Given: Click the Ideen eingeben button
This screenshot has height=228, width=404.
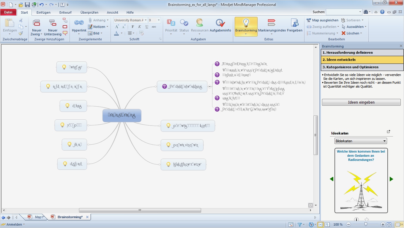Looking at the screenshot, I should [361, 102].
